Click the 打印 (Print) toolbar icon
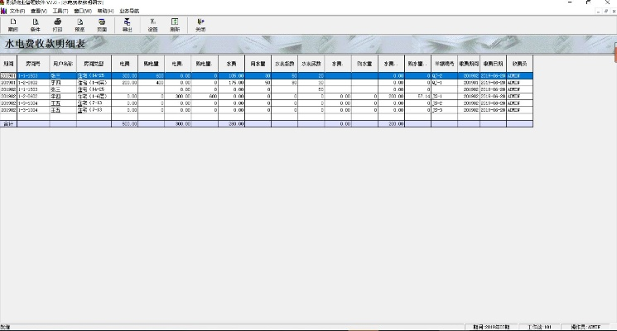The width and height of the screenshot is (617, 331). [57, 24]
